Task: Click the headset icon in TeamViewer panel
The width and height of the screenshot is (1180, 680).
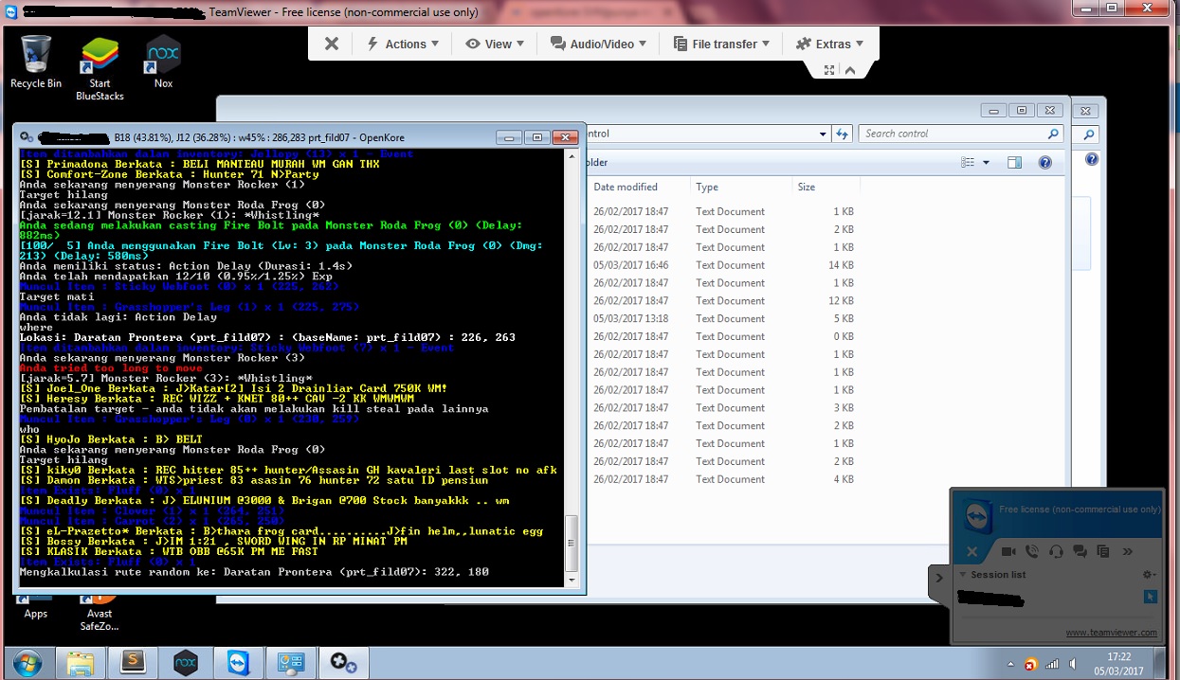Action: pos(1056,551)
